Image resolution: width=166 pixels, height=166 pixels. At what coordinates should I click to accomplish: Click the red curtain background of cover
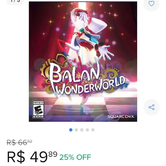[x=42, y=21]
